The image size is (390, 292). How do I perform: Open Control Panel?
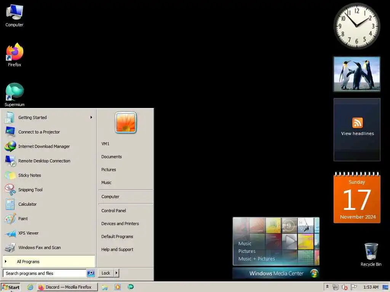[113, 211]
